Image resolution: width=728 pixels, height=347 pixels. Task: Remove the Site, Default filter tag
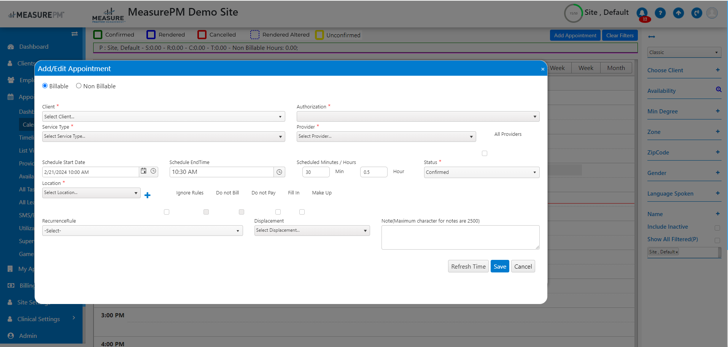(677, 252)
